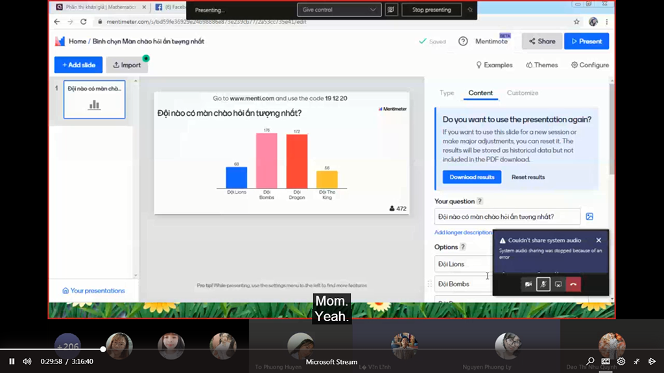Click the share arrow icon in player bar
Viewport: 664px width, 373px height.
(x=652, y=361)
